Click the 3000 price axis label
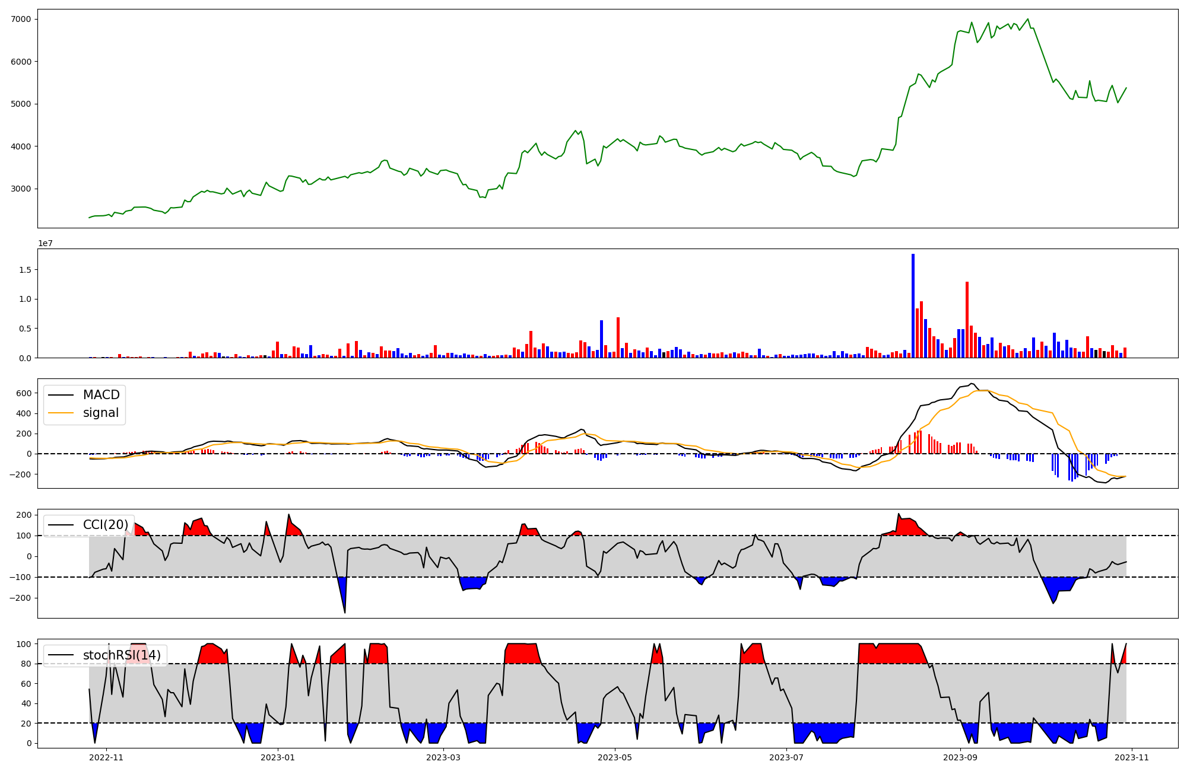 (x=21, y=189)
